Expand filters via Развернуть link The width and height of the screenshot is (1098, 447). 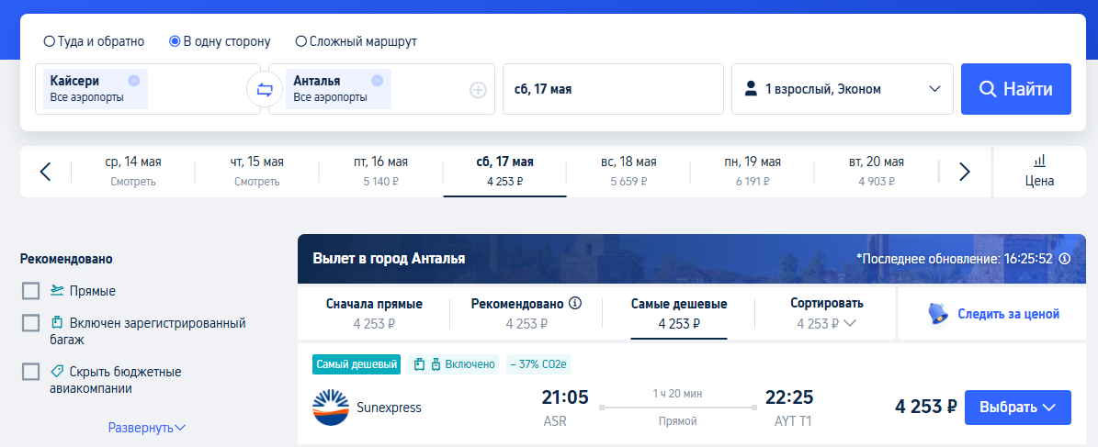[147, 428]
